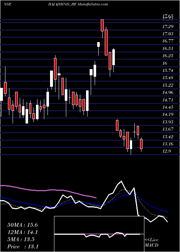Click the 13.67 price axis label
The width and height of the screenshot is (180, 252).
[168, 129]
